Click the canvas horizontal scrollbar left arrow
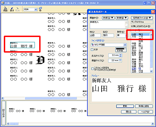Screen dimensions: 156x127 (3, 98)
